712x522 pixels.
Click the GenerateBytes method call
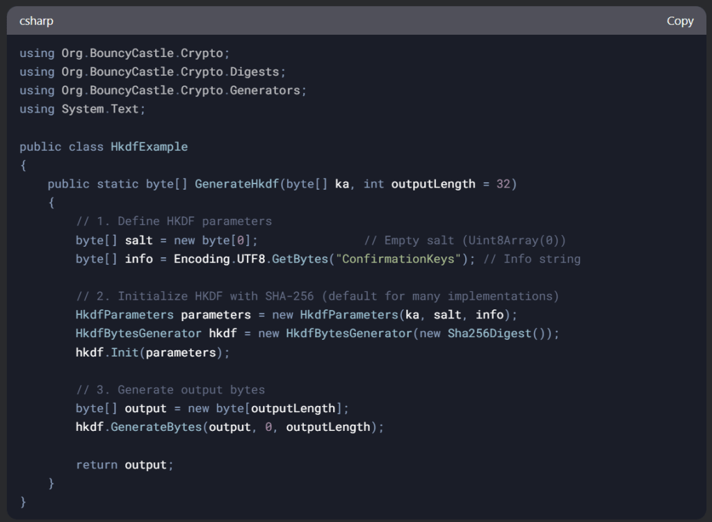(x=156, y=427)
